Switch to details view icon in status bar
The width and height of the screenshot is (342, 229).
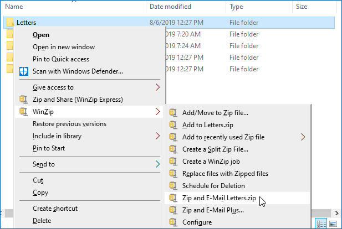click(x=321, y=223)
